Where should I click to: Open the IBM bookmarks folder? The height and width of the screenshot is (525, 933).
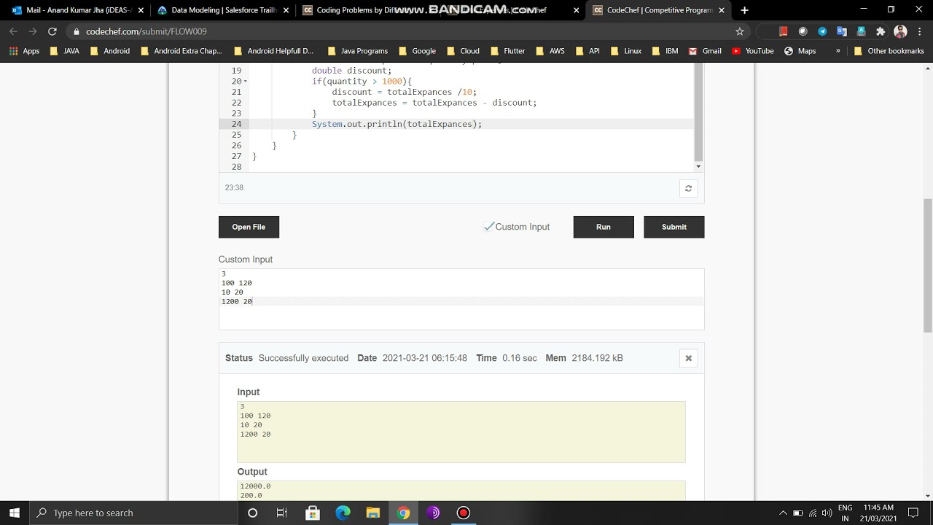(664, 51)
